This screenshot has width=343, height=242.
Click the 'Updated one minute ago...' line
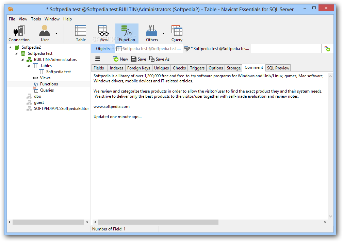coord(117,117)
